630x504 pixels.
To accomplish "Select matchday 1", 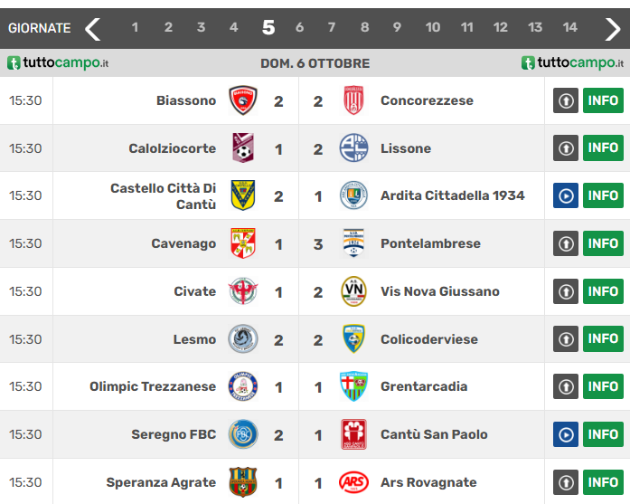I will click(x=135, y=28).
